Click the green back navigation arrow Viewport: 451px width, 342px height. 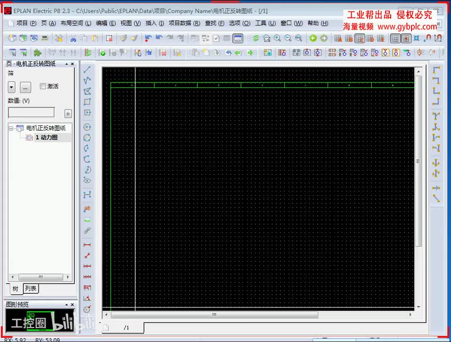(313, 38)
